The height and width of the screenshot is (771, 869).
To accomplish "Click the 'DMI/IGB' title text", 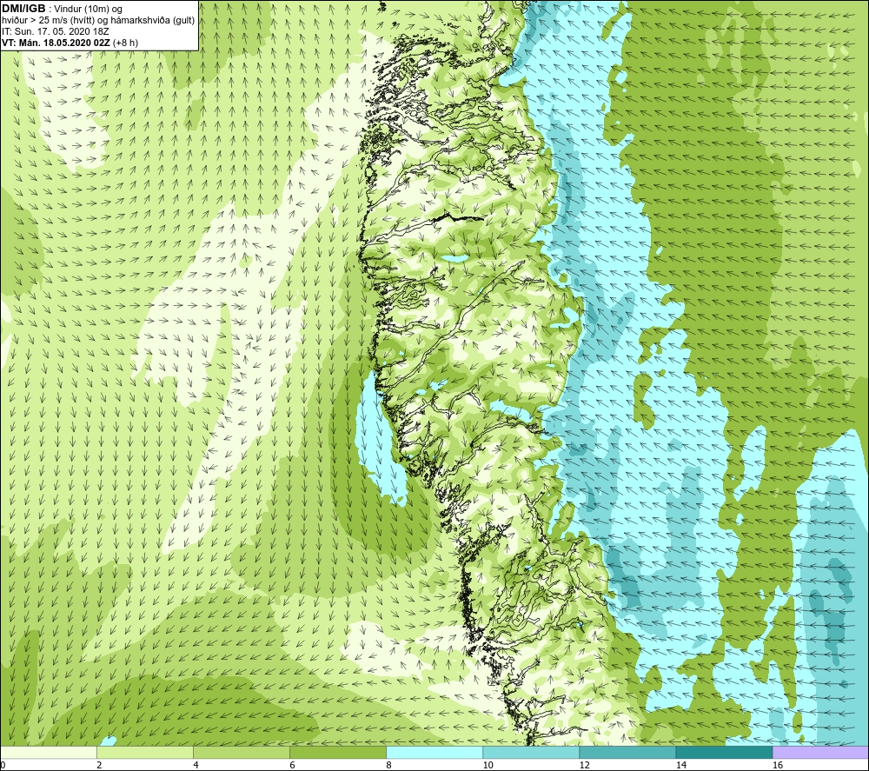I will 23,9.
